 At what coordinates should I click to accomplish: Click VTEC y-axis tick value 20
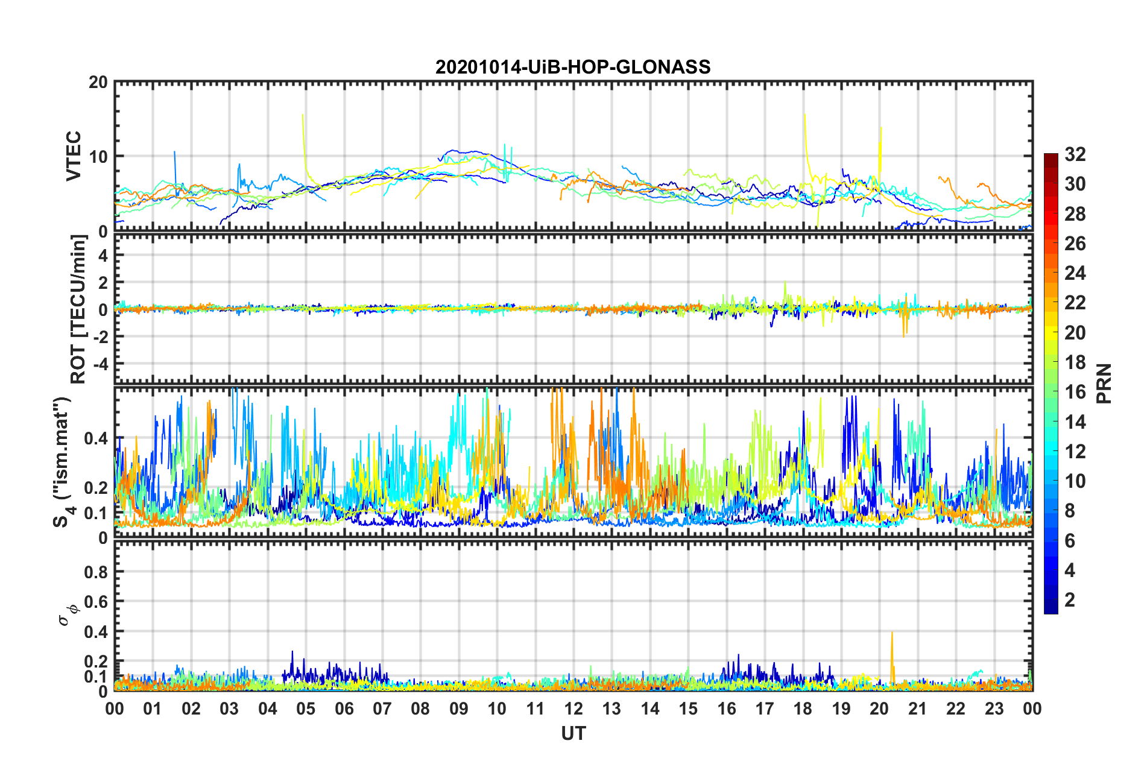click(98, 83)
